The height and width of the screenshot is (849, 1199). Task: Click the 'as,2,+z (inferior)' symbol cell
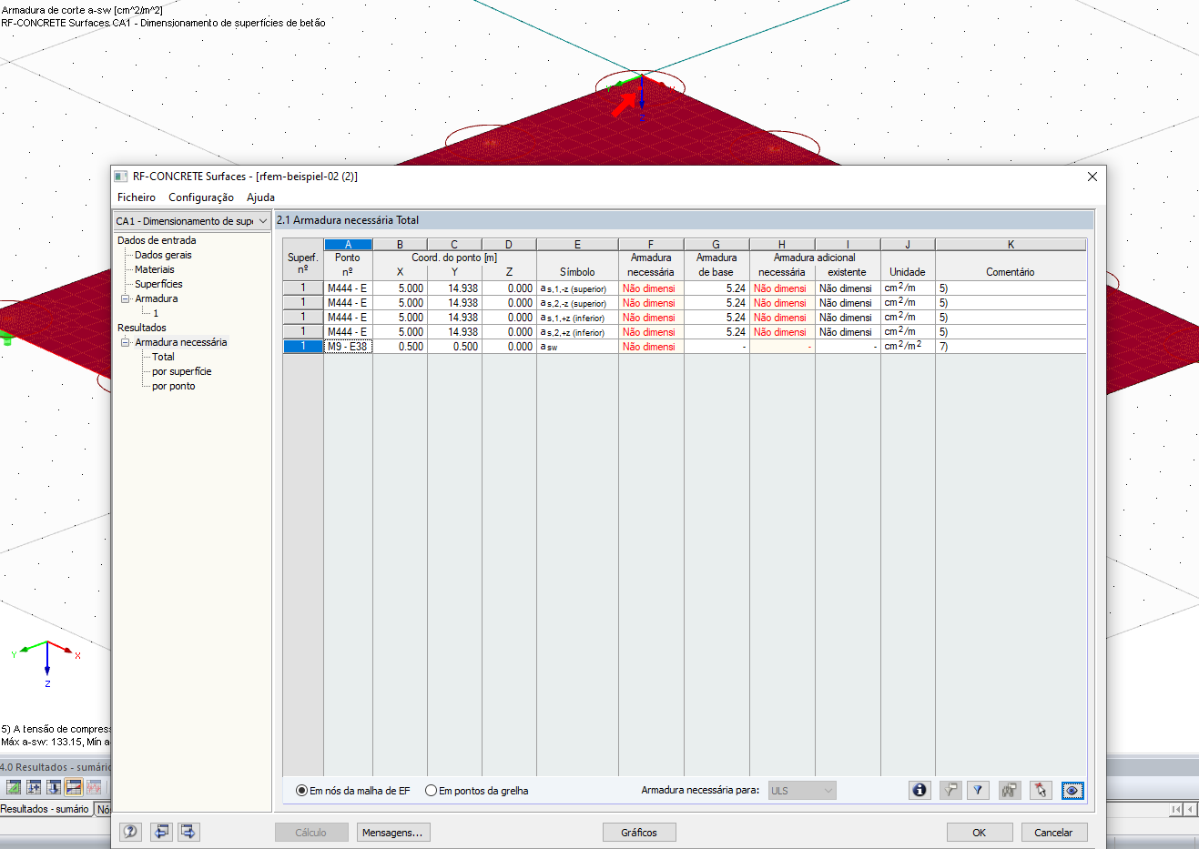coord(577,332)
